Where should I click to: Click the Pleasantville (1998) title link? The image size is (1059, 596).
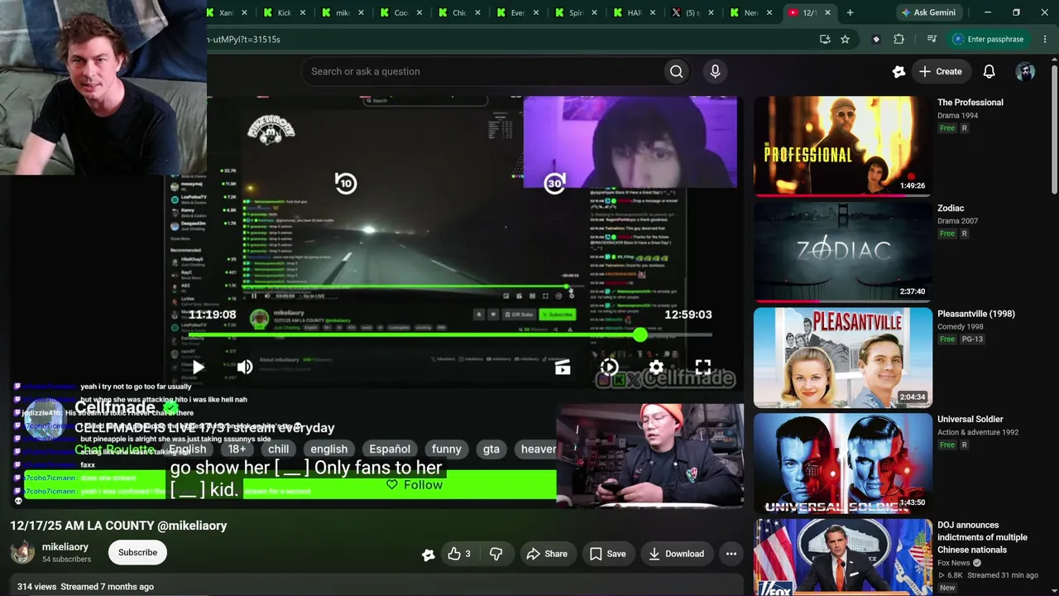975,314
